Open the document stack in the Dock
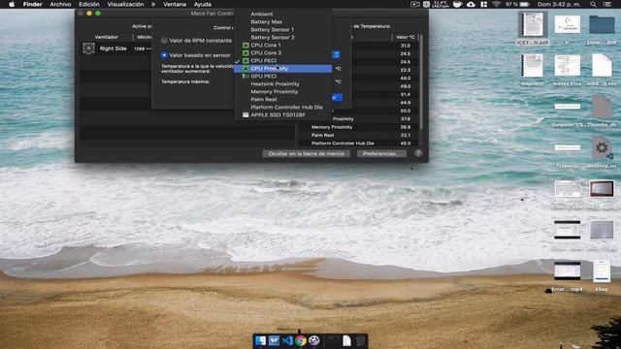 click(x=346, y=340)
